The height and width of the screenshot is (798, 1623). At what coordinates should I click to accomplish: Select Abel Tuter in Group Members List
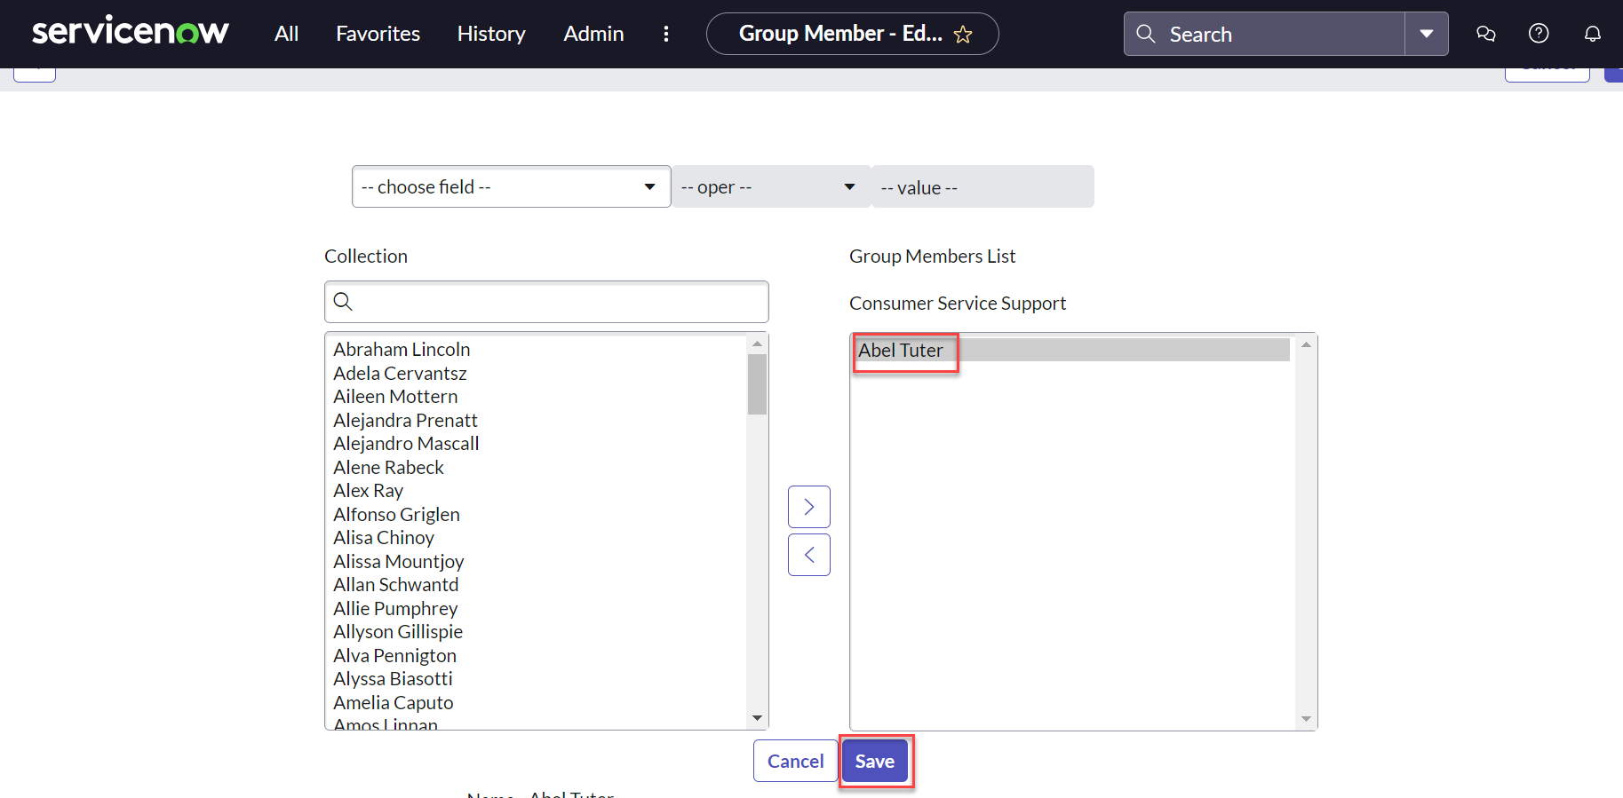pyautogui.click(x=901, y=351)
